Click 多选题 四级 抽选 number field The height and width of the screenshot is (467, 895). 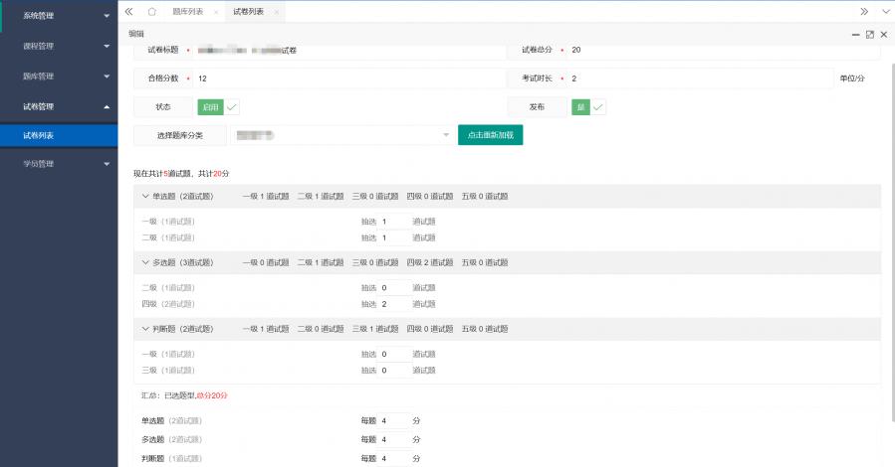coord(395,304)
